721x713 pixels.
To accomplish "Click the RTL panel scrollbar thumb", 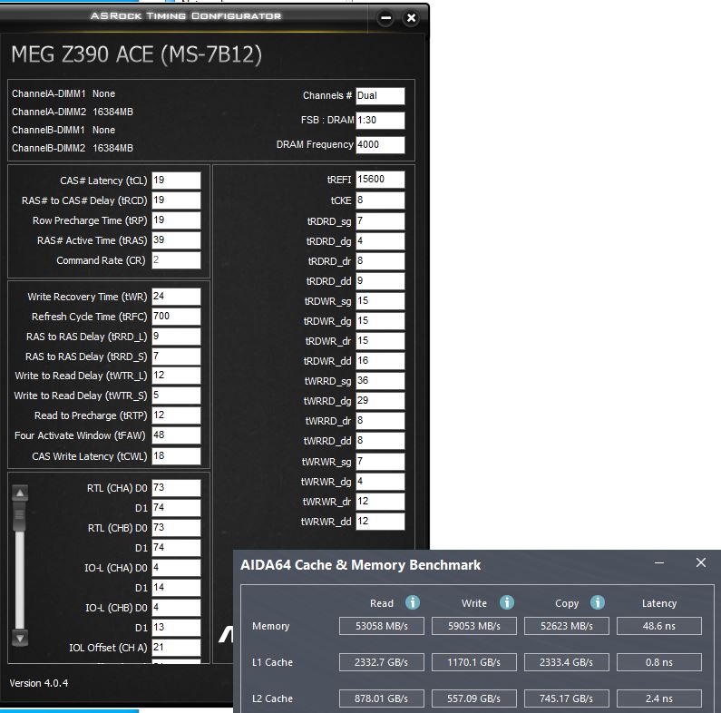I will coord(19,514).
